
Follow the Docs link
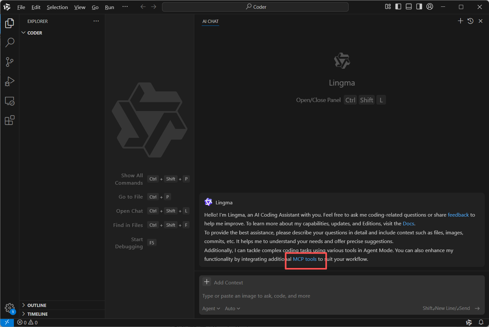tap(408, 224)
